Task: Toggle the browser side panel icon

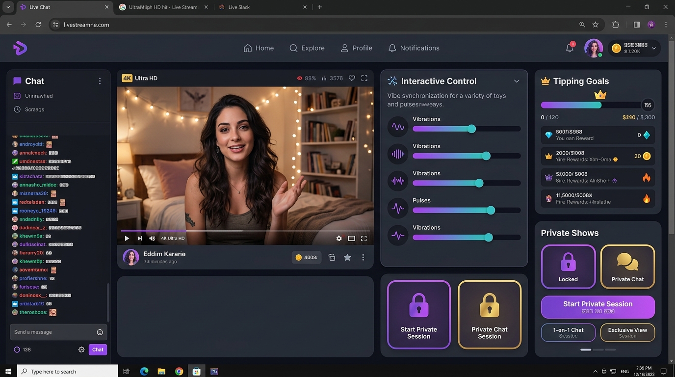Action: click(637, 25)
